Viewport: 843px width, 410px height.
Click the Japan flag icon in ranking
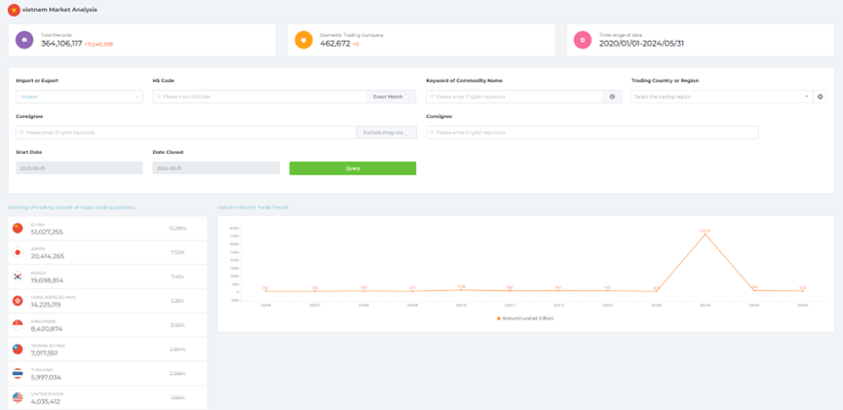pyautogui.click(x=18, y=252)
